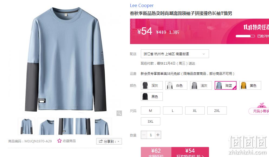Click the magnifier zoom icon on product image
Viewport: 269px width, 157px height.
pyautogui.click(x=119, y=113)
